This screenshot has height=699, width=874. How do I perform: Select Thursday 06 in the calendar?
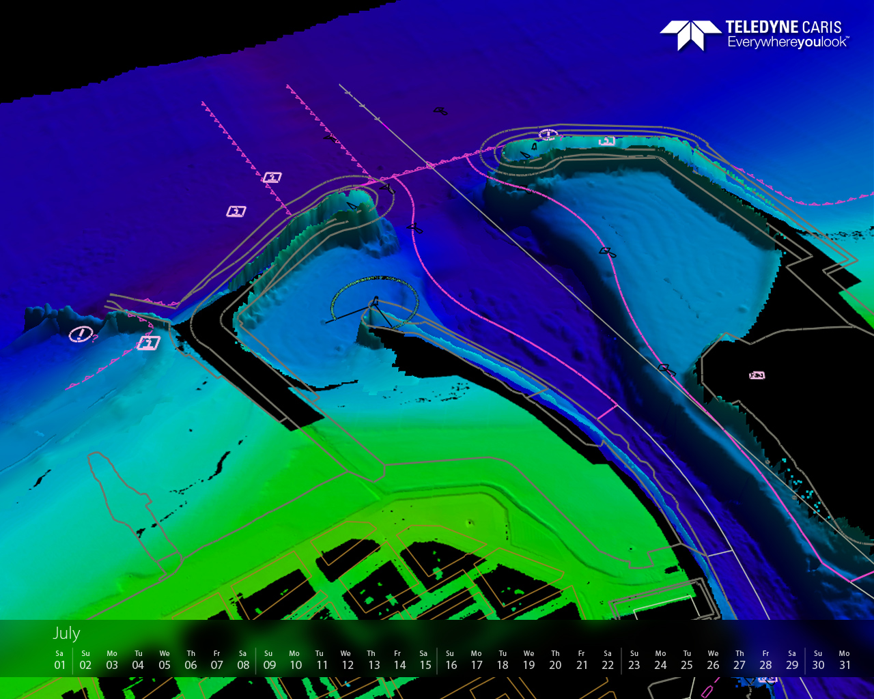[x=191, y=660]
